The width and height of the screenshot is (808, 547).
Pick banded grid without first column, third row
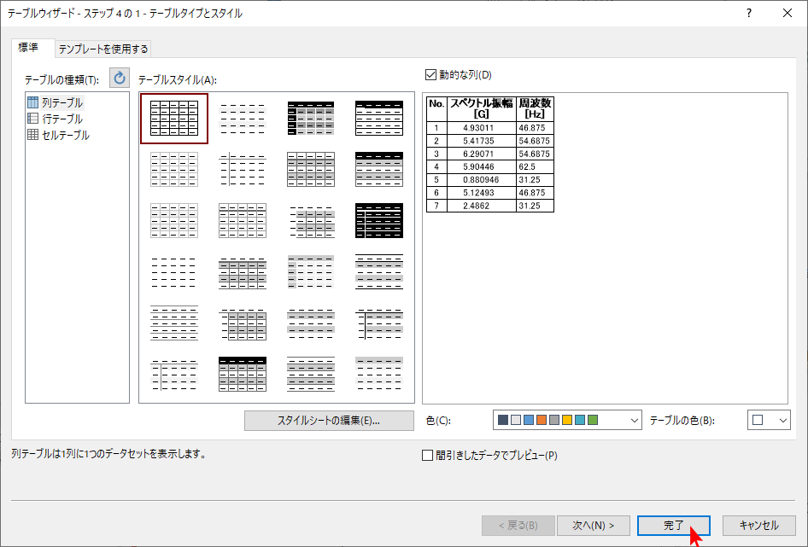311,220
